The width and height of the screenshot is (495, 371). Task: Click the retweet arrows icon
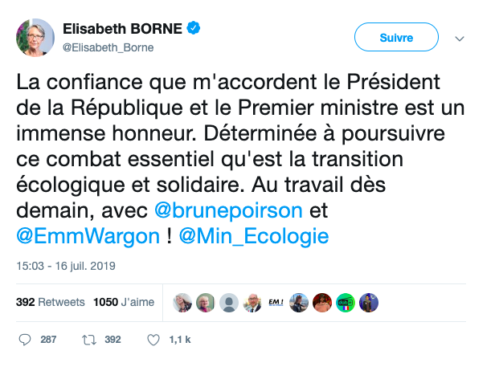(x=88, y=340)
